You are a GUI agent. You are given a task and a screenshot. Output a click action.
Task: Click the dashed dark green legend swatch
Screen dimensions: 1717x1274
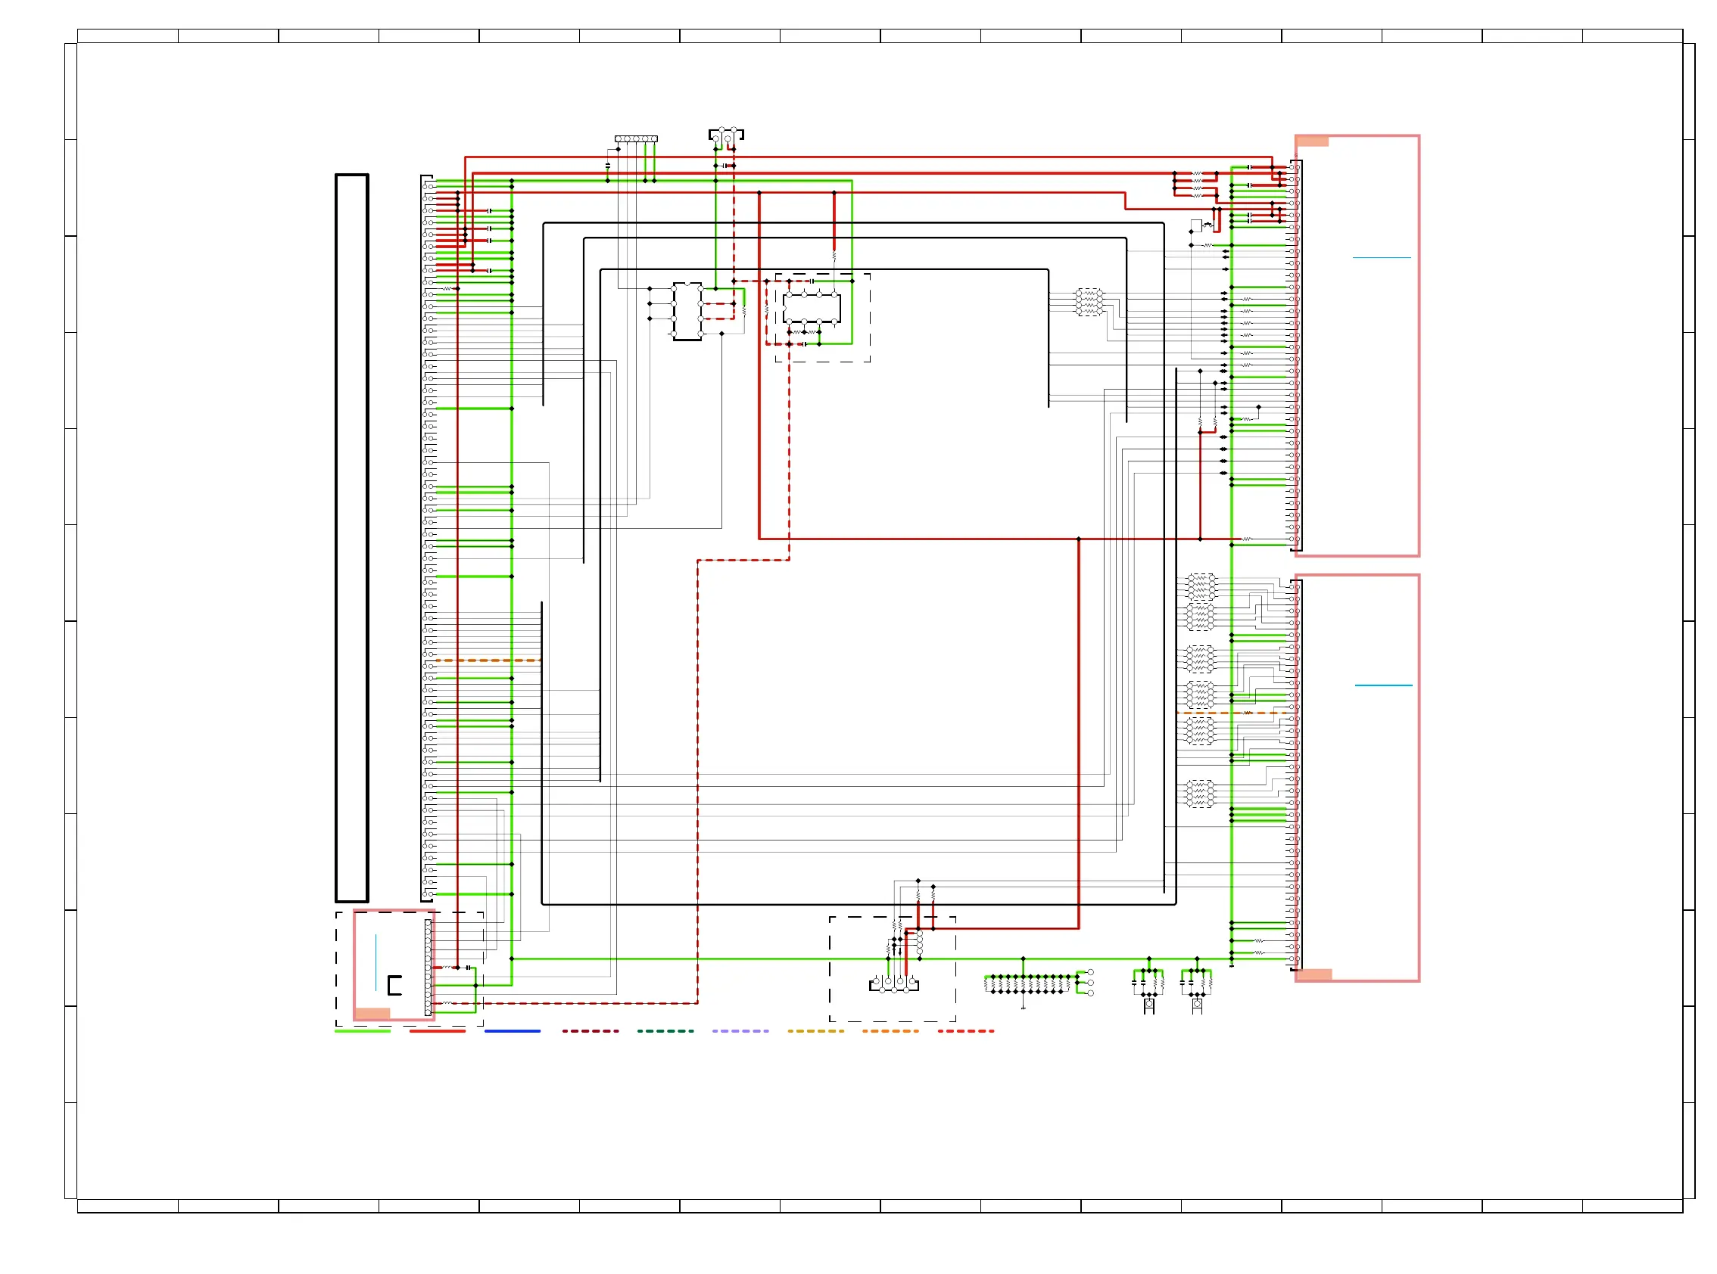[665, 1031]
